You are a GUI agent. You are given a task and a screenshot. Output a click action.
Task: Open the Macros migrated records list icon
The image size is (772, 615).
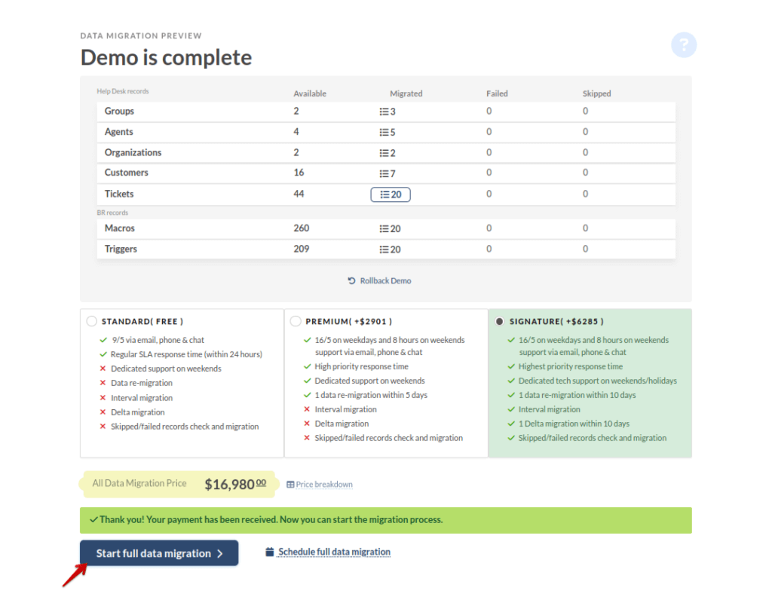click(383, 228)
